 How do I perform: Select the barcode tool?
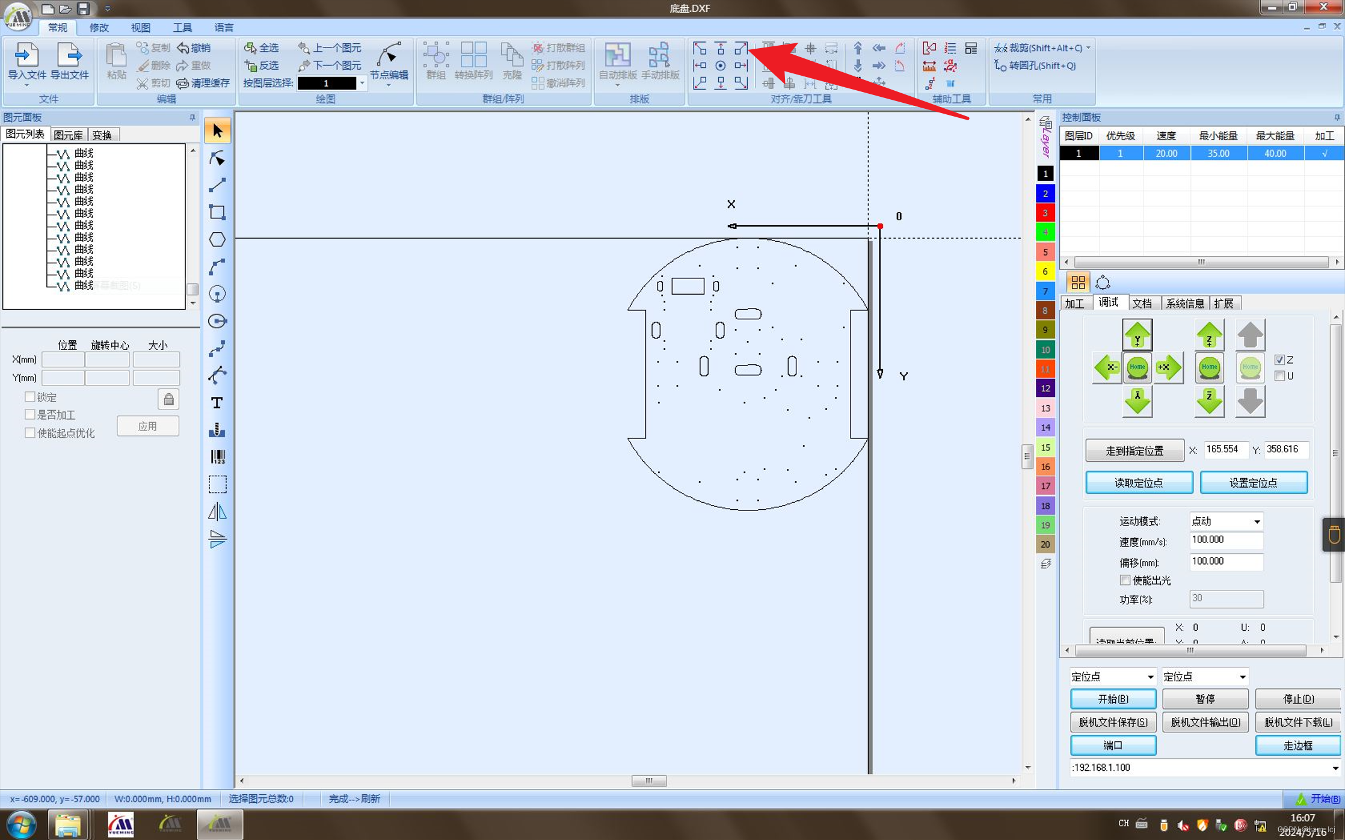[217, 457]
